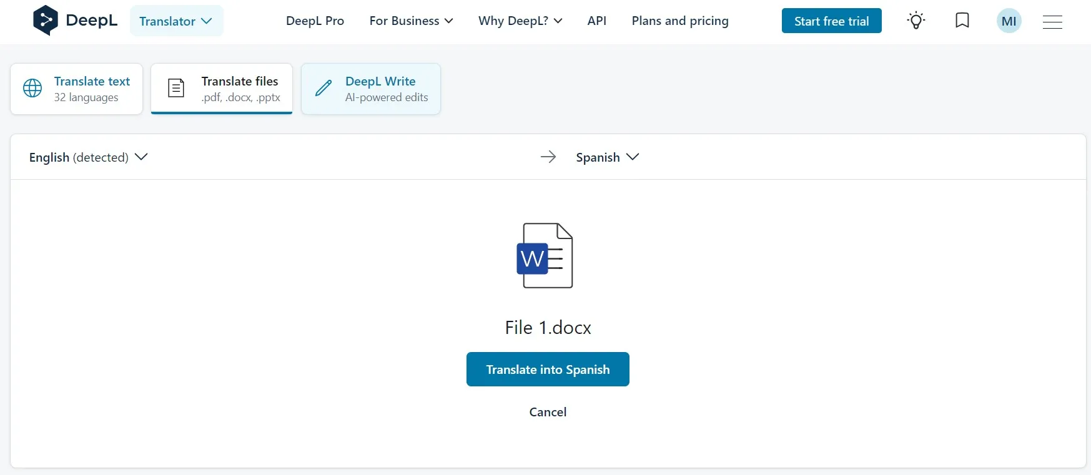
Task: Expand the Why DeepL? menu
Action: pyautogui.click(x=520, y=21)
